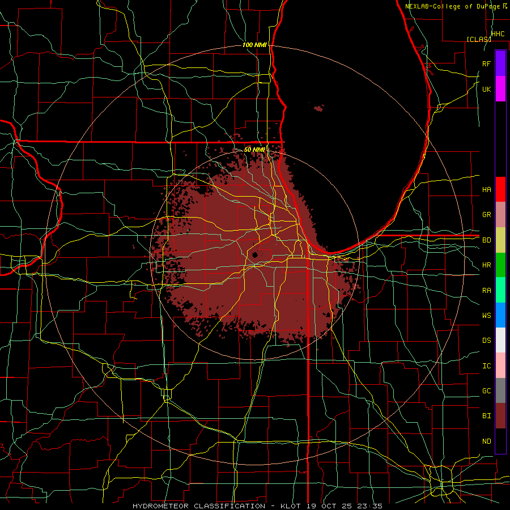Image resolution: width=510 pixels, height=510 pixels.
Task: Click the WS legend label
Action: click(x=486, y=316)
